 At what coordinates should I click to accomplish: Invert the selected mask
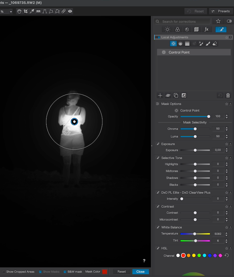tap(184, 95)
